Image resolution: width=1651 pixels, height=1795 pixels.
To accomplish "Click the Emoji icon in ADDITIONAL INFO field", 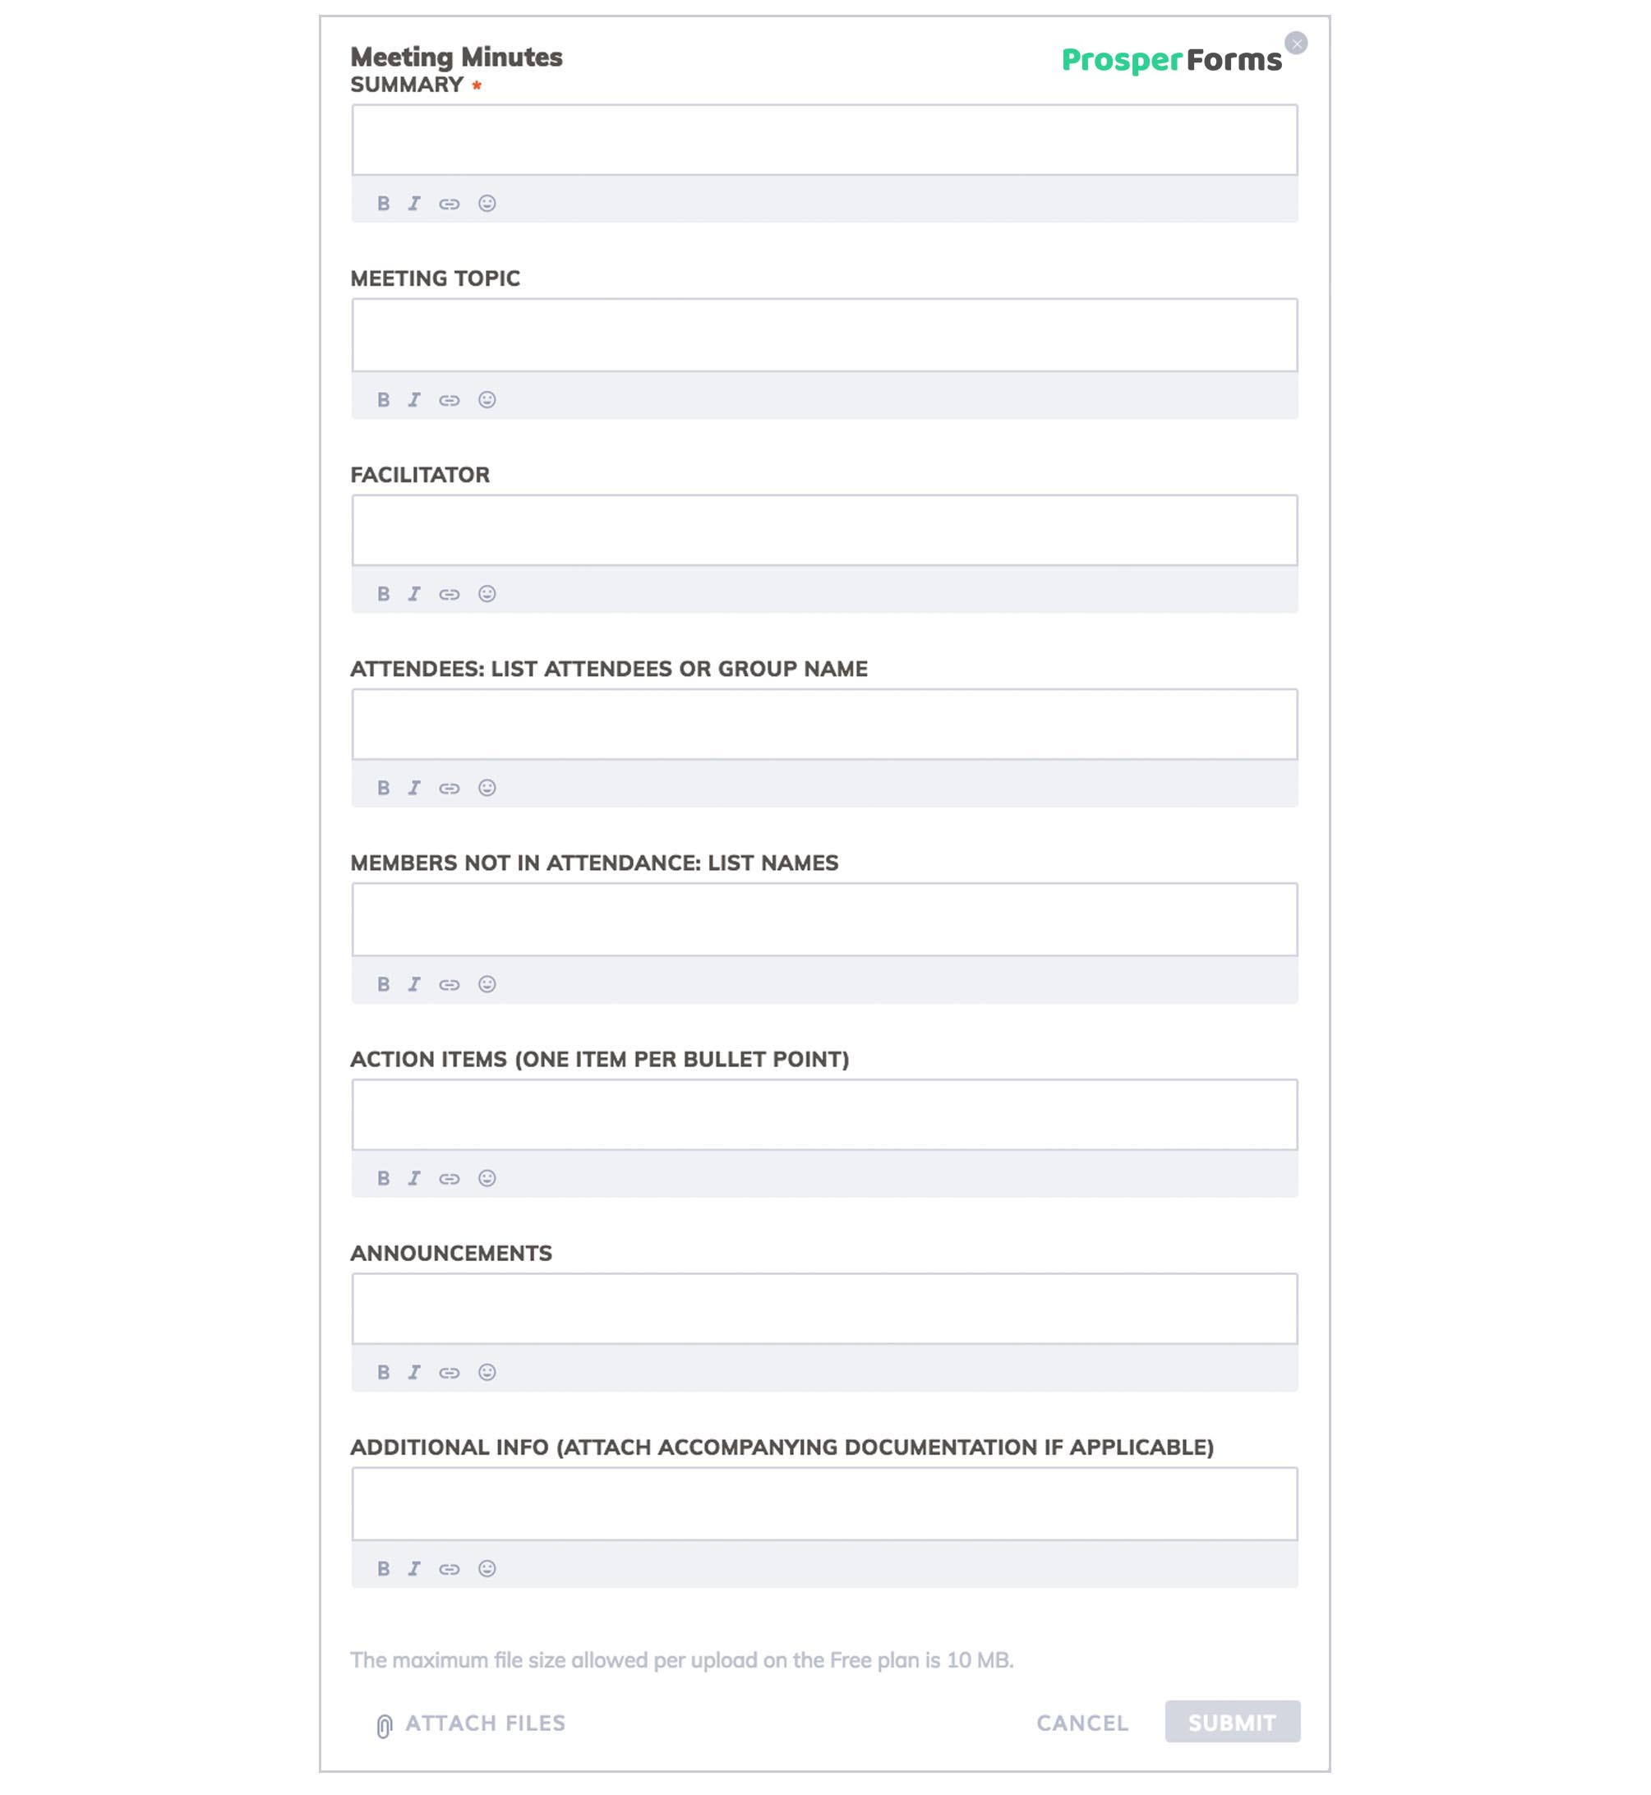I will pos(488,1568).
